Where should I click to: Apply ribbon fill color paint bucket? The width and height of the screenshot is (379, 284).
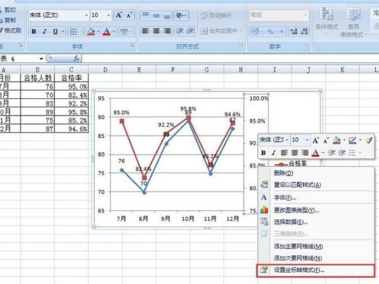[x=91, y=32]
